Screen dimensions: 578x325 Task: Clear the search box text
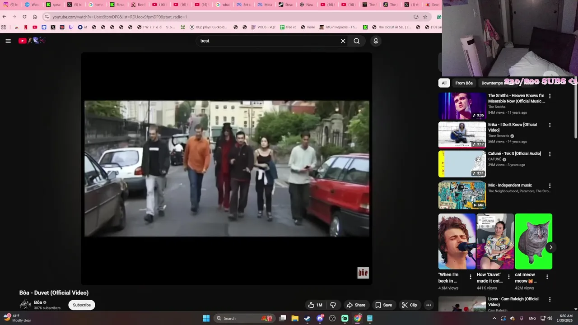(x=343, y=41)
